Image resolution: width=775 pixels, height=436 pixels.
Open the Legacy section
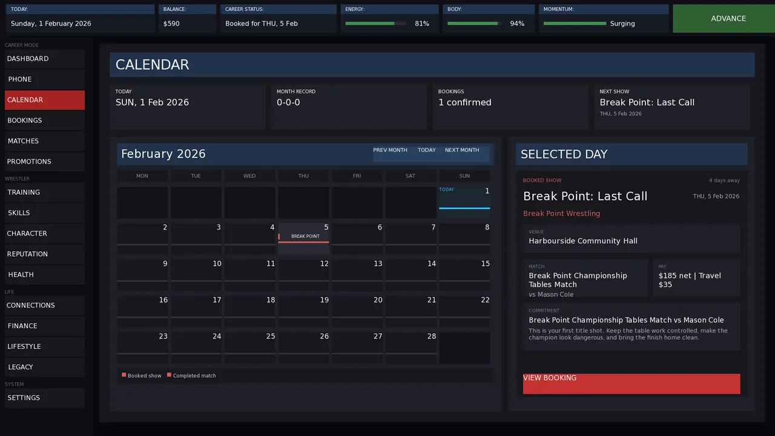[45, 367]
